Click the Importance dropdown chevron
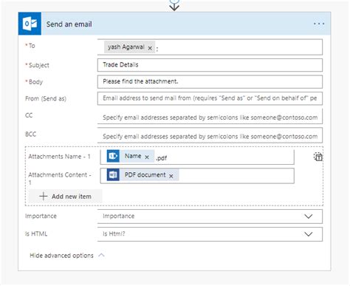350x286 pixels. point(308,217)
